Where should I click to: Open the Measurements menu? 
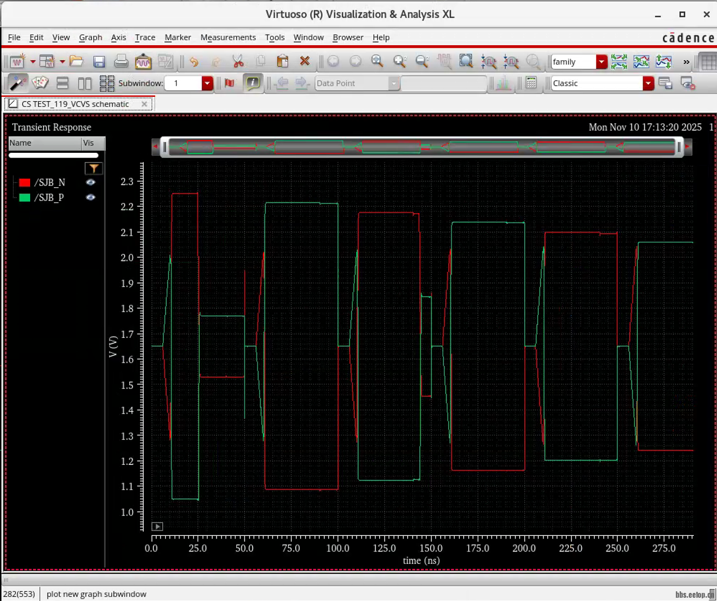tap(228, 37)
